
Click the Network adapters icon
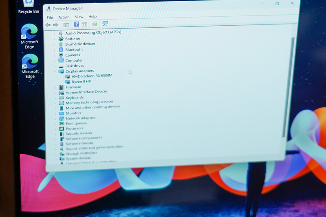pyautogui.click(x=62, y=118)
